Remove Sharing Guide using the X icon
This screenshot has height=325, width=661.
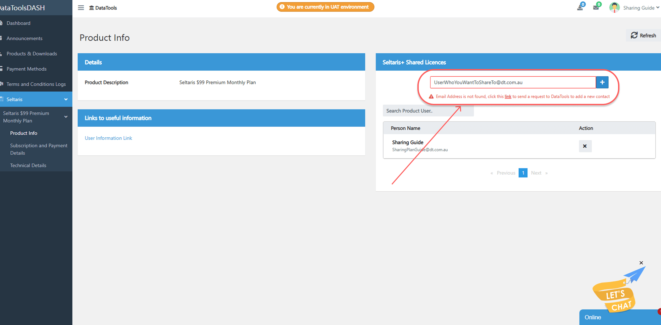click(x=585, y=146)
